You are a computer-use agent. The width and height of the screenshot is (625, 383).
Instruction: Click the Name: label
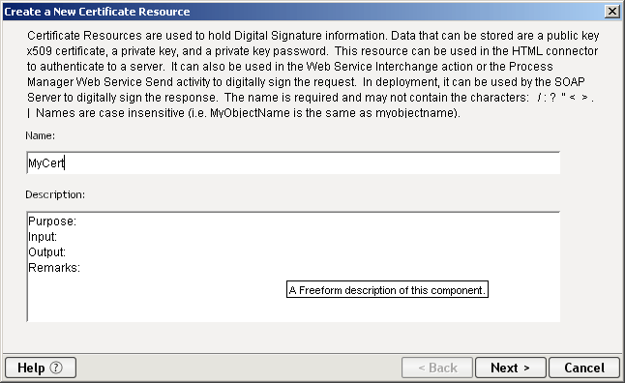click(41, 136)
